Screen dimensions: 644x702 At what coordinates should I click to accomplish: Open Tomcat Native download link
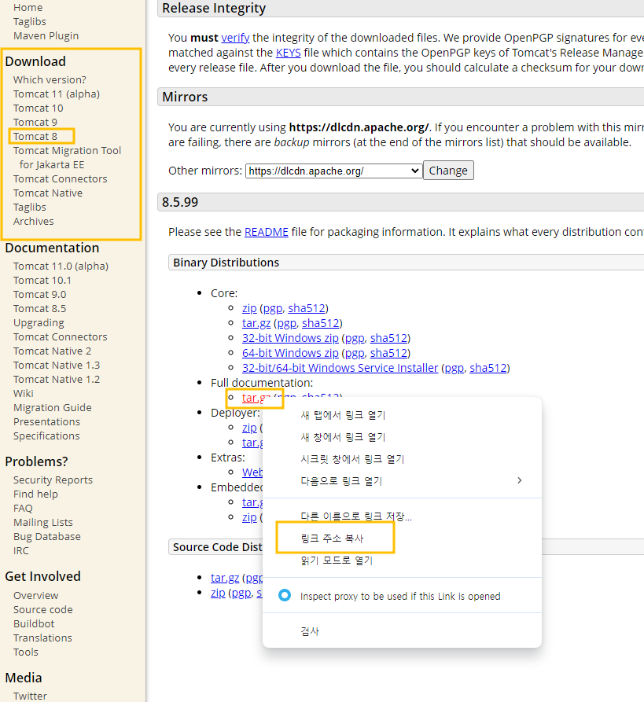point(48,193)
